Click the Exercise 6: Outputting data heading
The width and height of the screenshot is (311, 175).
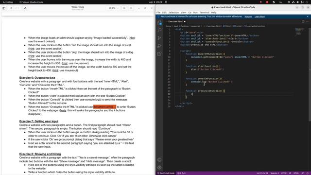[37, 78]
